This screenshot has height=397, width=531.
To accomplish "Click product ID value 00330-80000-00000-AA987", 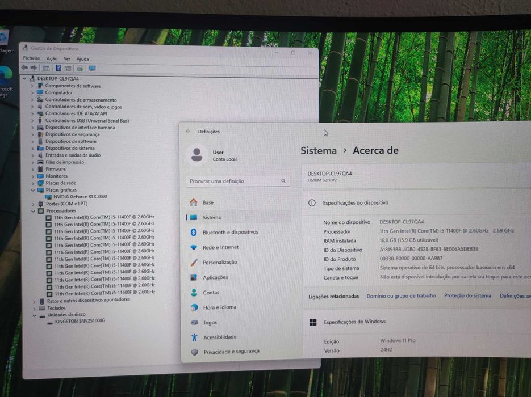I will pos(411,259).
